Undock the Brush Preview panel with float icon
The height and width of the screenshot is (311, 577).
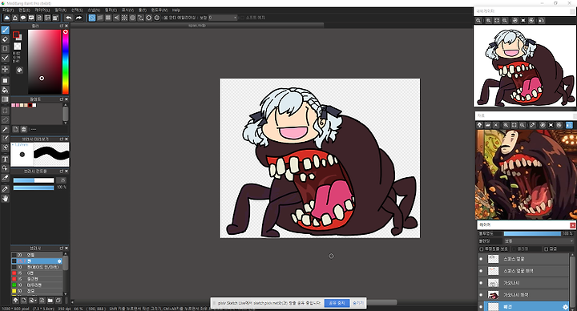[62, 139]
